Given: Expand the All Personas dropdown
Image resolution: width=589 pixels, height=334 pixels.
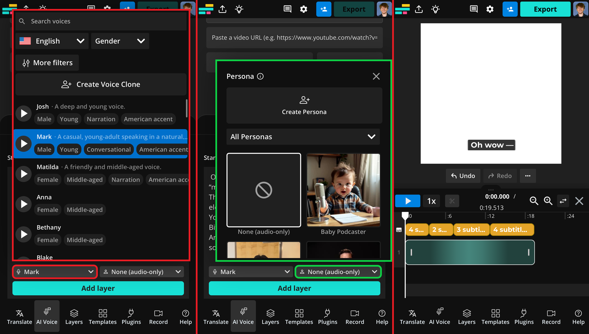Looking at the screenshot, I should coord(303,137).
